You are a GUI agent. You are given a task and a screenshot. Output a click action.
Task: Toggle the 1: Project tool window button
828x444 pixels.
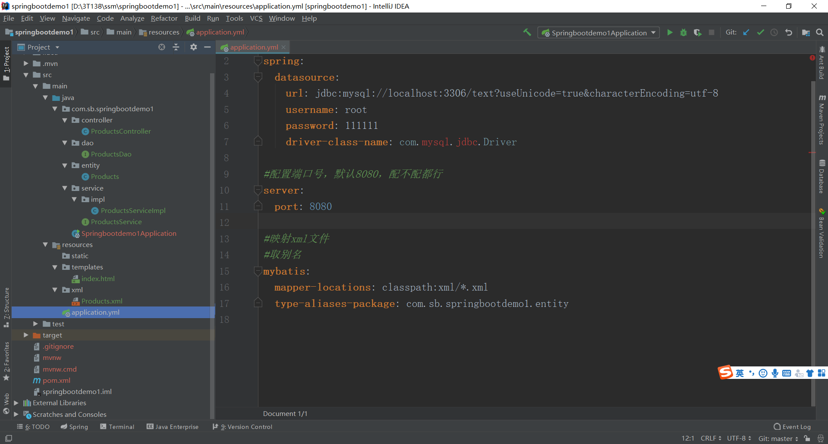coord(6,64)
